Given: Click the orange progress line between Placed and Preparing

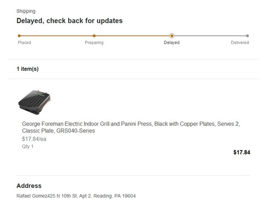Looking at the screenshot, I should click(x=57, y=36).
